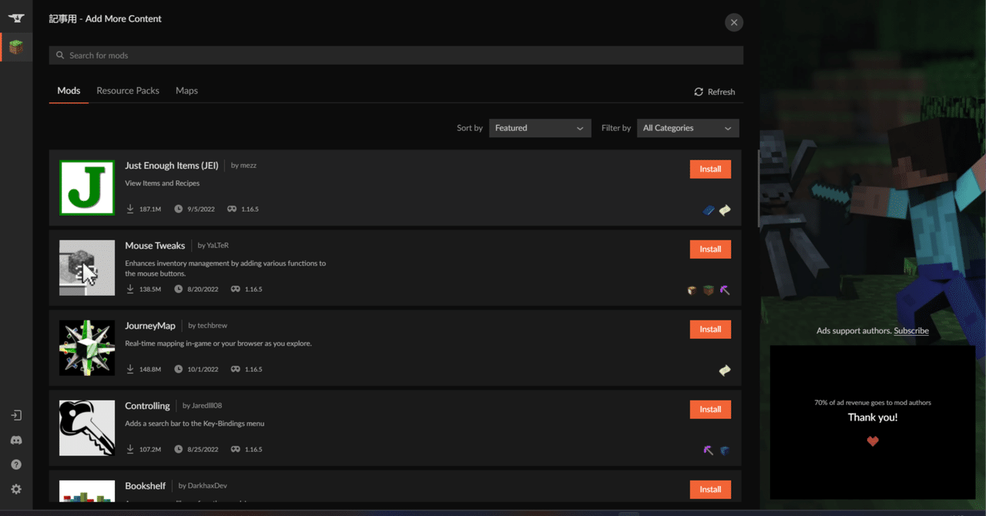986x516 pixels.
Task: Click the grass block category icon on Mouse Tweaks
Action: click(x=708, y=290)
